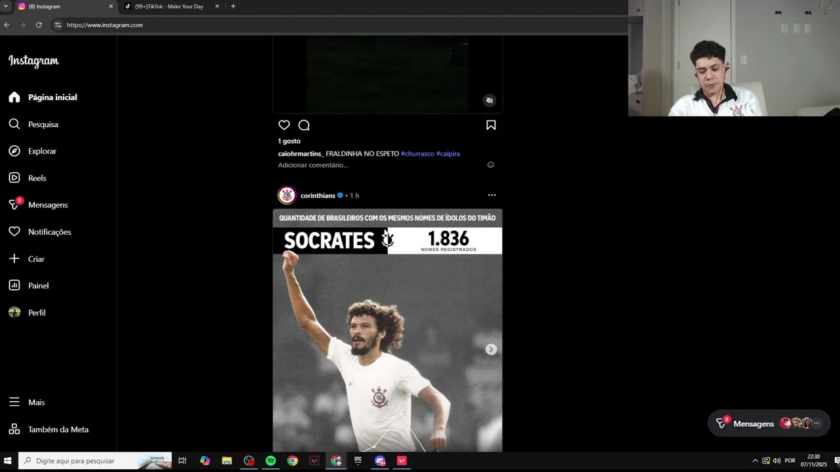Open corinthians username link
The width and height of the screenshot is (840, 472).
click(x=318, y=195)
